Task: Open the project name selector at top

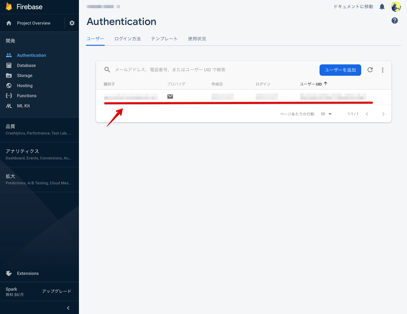Action: point(103,7)
